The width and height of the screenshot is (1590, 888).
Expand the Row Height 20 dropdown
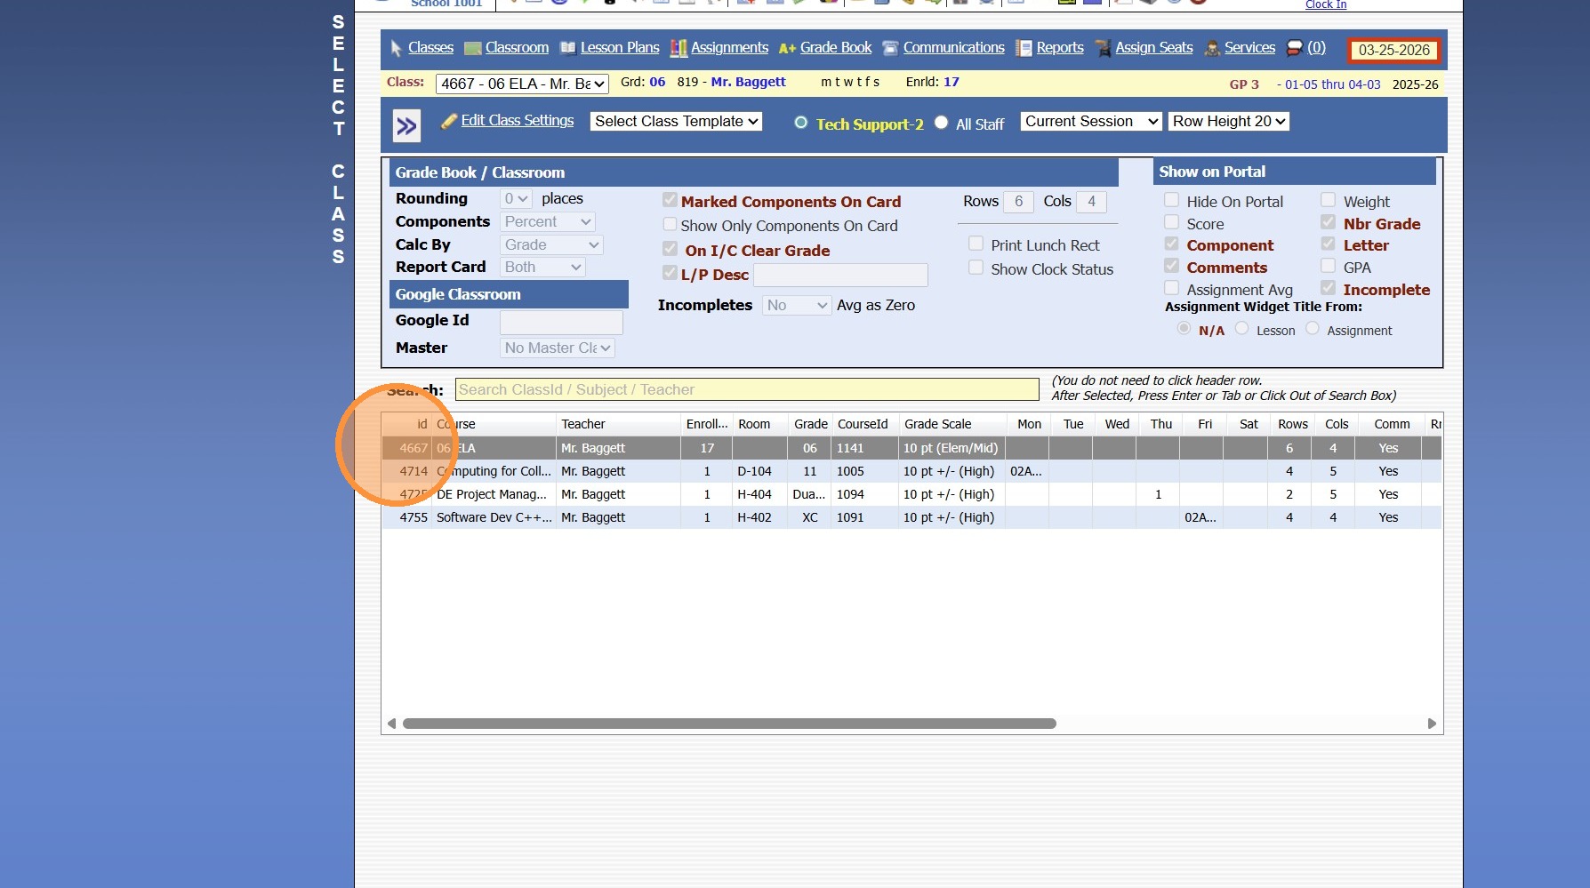[x=1228, y=122]
